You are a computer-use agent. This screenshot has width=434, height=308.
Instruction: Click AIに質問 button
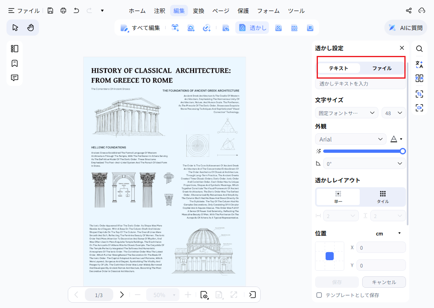click(x=406, y=28)
